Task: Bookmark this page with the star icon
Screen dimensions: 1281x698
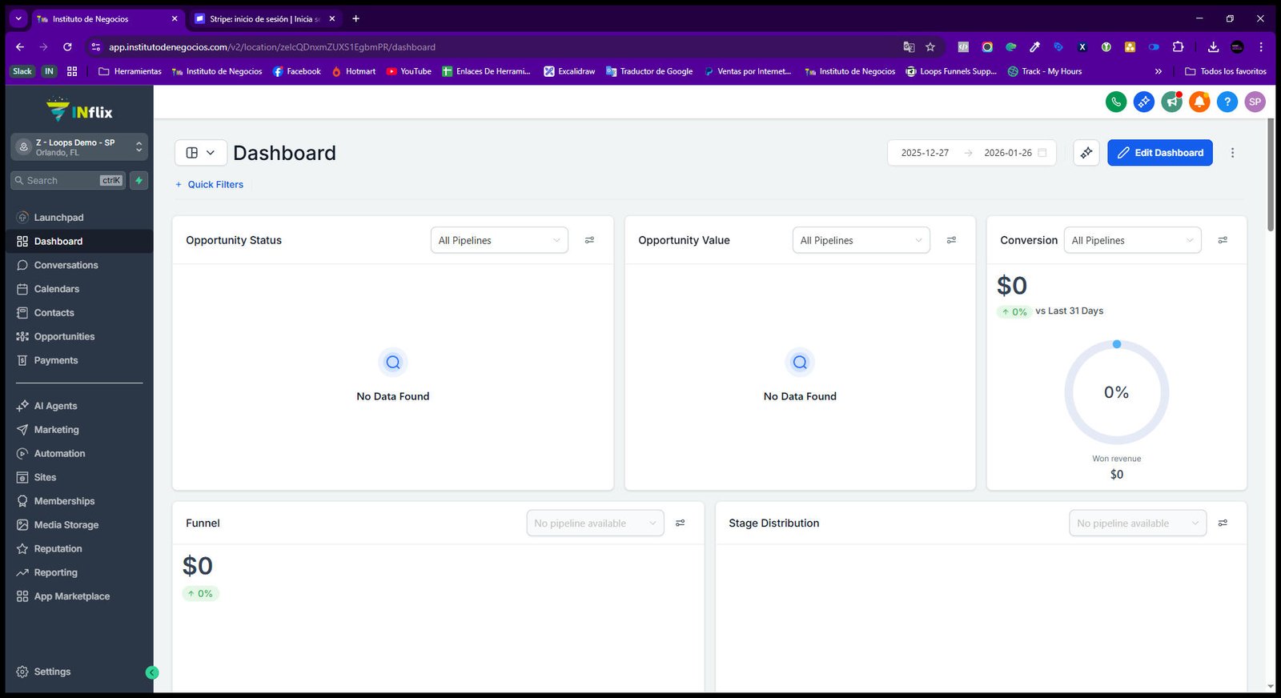Action: click(930, 47)
